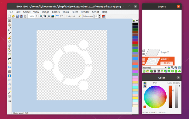
Task: Click the Save floppy disk icon
Action: [17, 16]
